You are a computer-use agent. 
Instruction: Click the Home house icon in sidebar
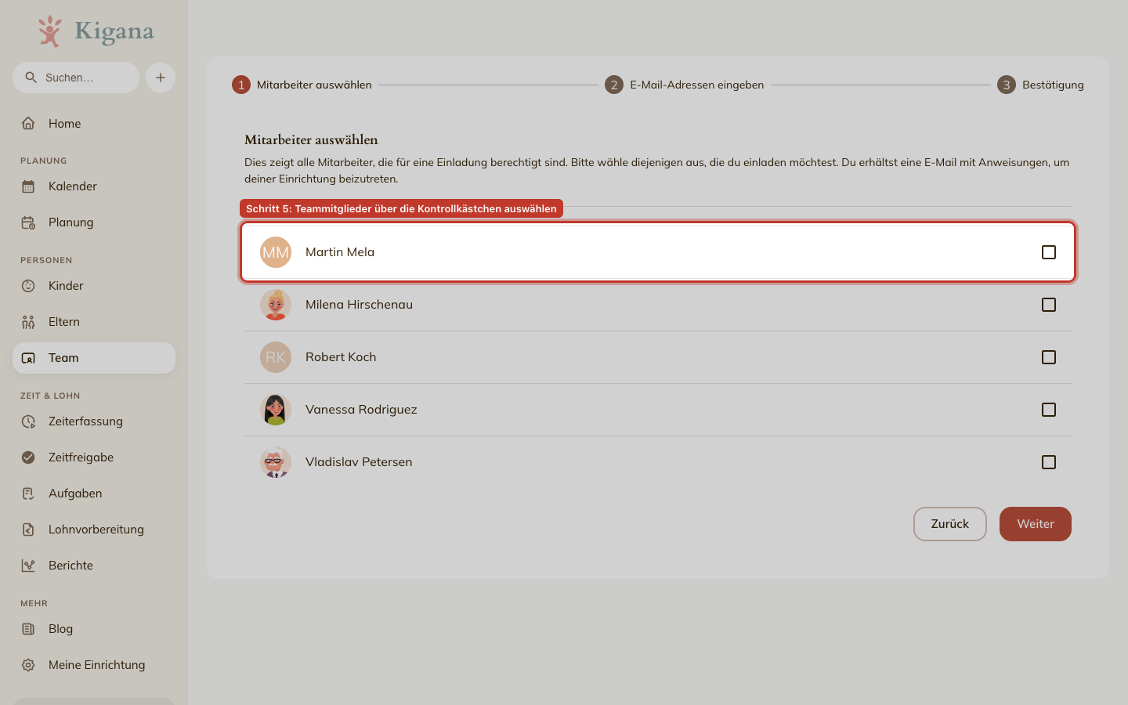tap(28, 123)
